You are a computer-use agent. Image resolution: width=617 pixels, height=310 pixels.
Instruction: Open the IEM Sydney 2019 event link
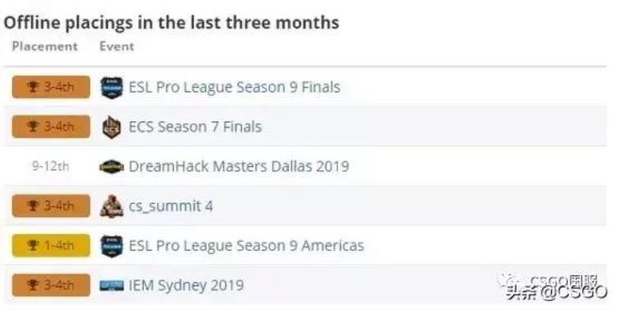pyautogui.click(x=186, y=285)
